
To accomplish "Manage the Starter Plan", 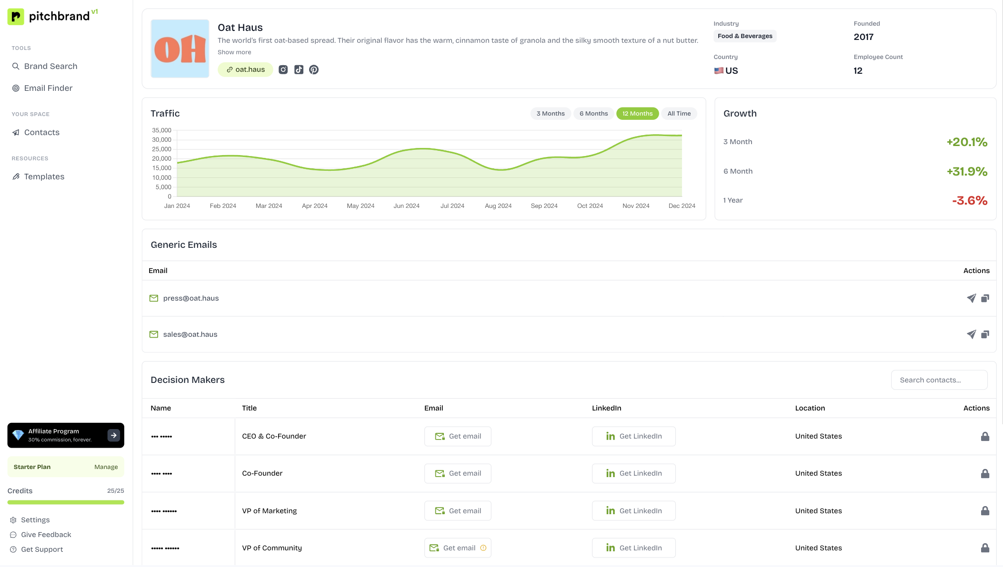I will (x=106, y=467).
